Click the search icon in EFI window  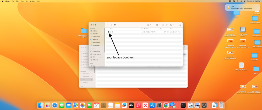coord(180,25)
